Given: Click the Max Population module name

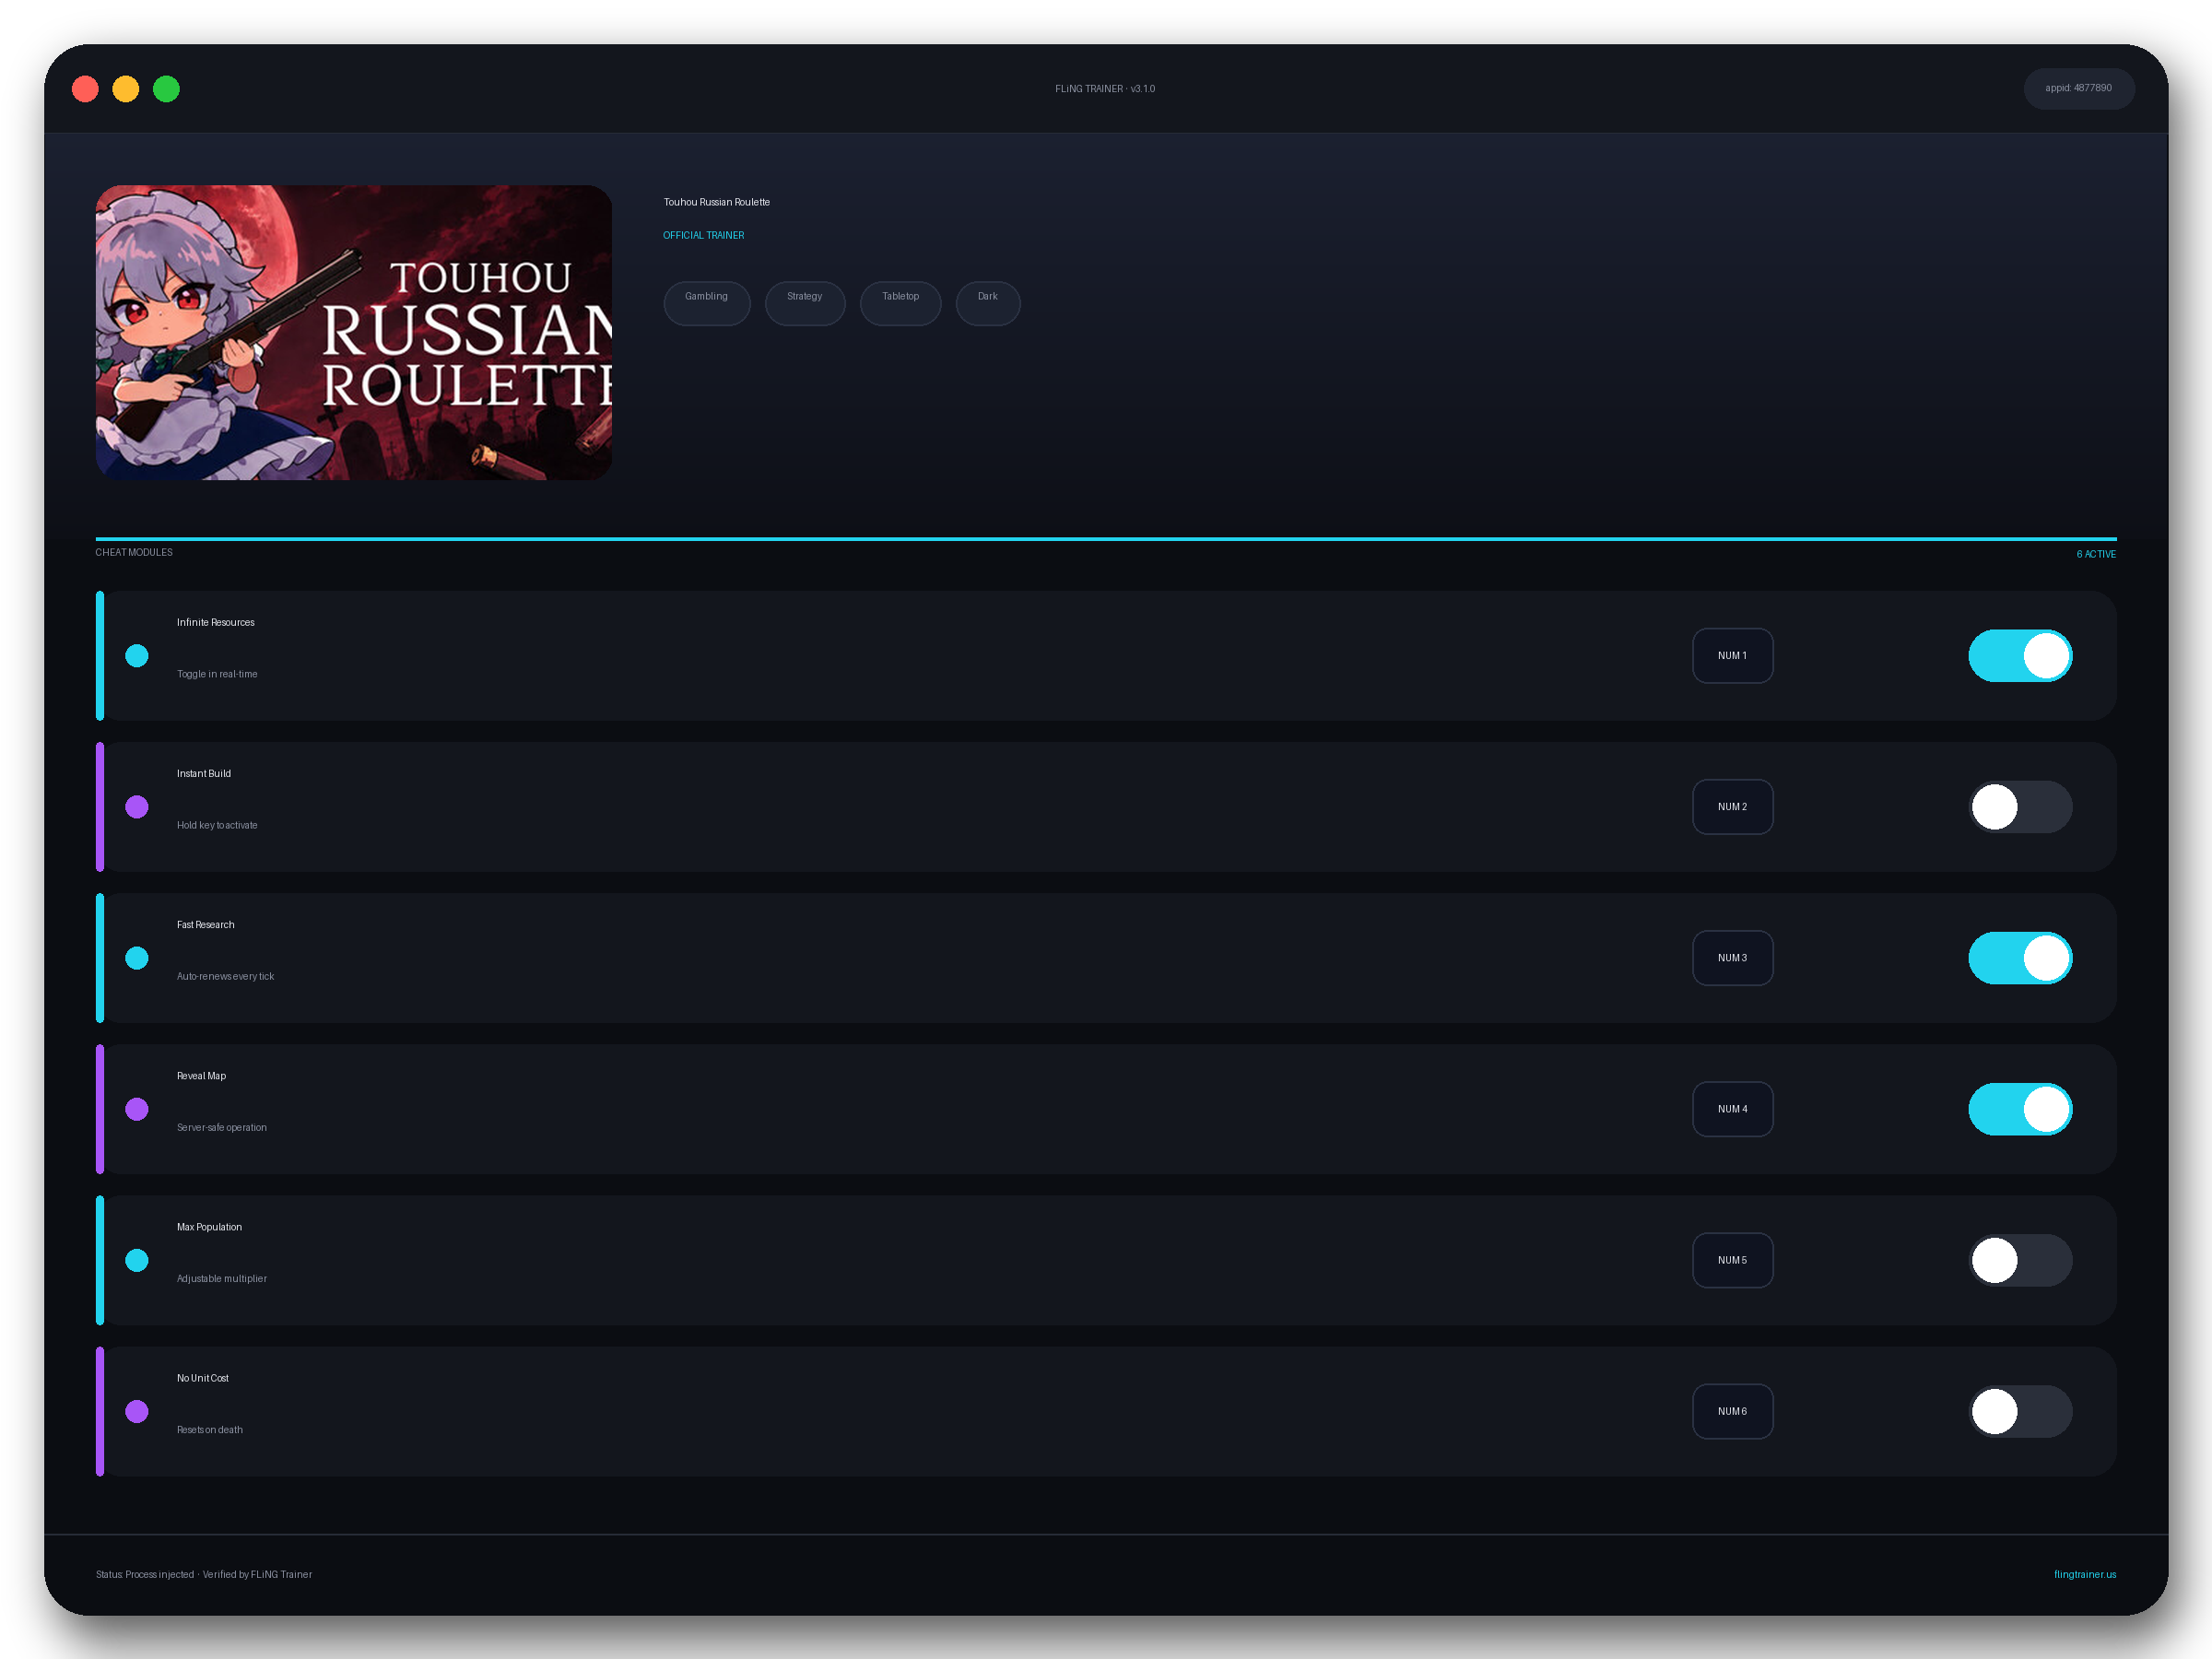Looking at the screenshot, I should click(209, 1226).
